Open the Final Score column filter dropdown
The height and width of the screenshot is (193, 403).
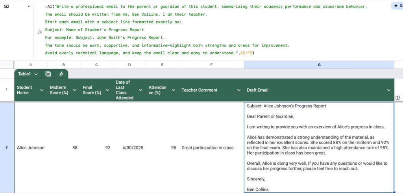click(x=108, y=90)
